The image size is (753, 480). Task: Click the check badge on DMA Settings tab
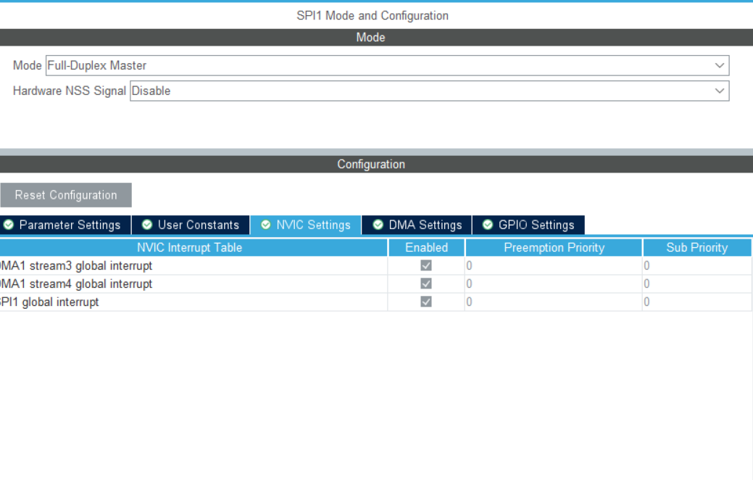point(377,225)
